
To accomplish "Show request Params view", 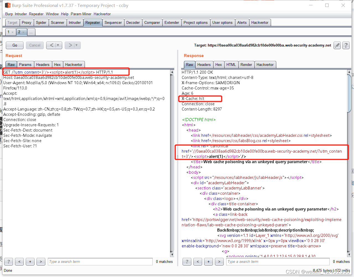I will click(x=25, y=65).
